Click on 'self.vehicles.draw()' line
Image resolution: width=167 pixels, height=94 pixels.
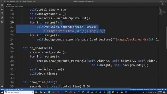click(47, 69)
